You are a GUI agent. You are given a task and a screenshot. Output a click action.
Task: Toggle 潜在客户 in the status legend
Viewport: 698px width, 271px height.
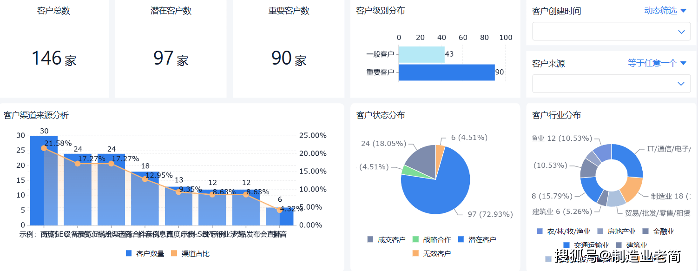(477, 239)
